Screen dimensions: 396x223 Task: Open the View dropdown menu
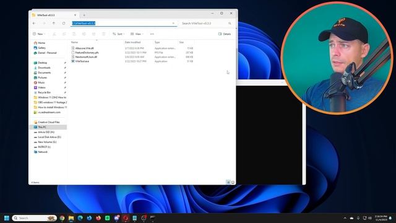point(137,34)
